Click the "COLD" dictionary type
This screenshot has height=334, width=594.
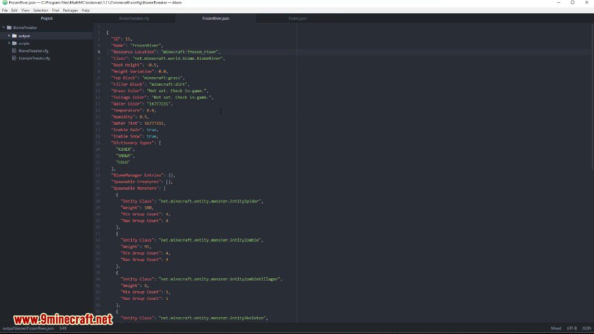click(x=123, y=162)
